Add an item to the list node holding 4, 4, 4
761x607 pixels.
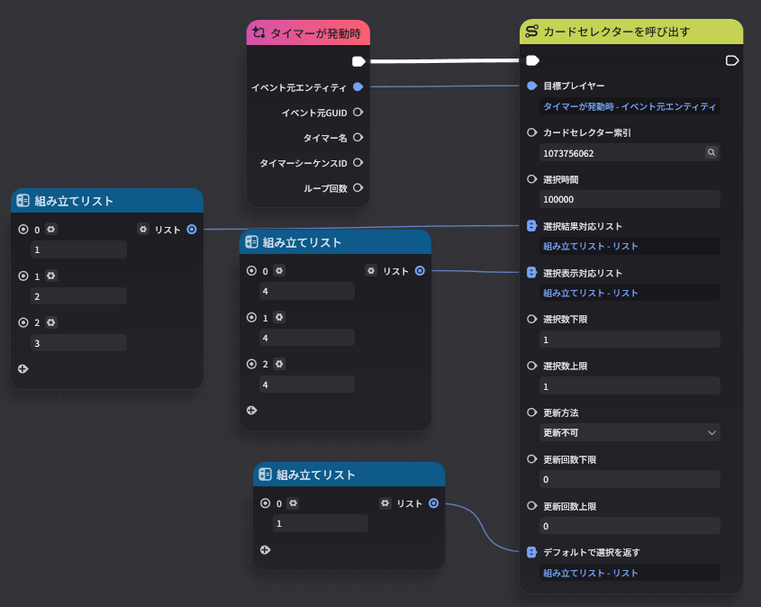[251, 411]
